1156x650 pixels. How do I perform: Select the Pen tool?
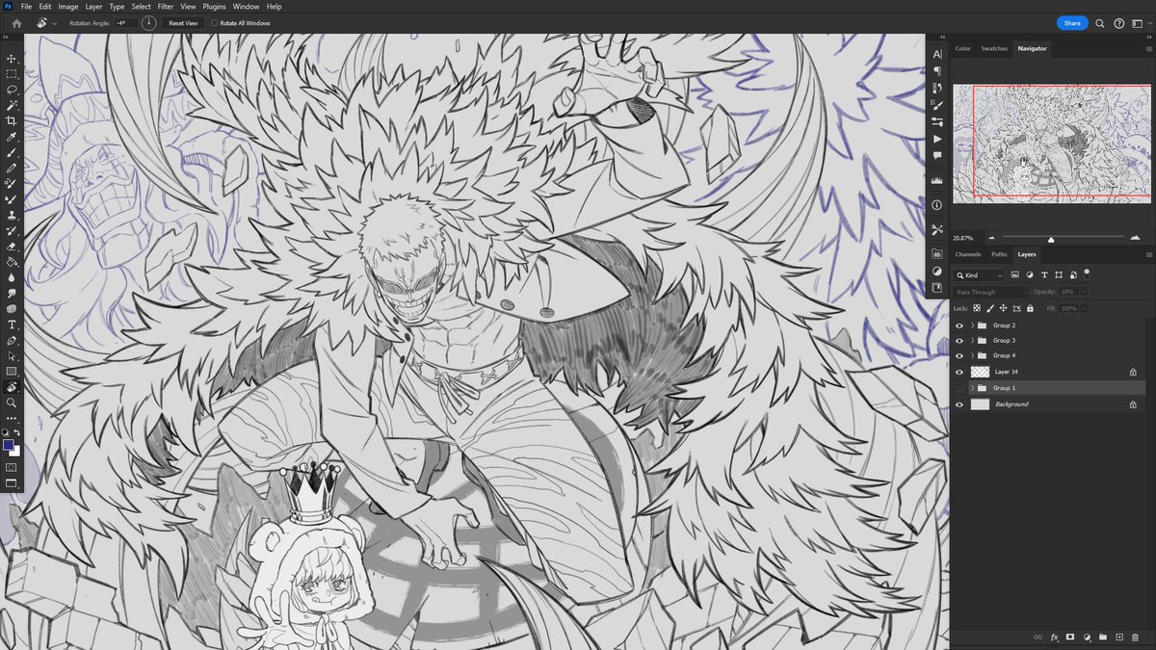pyautogui.click(x=12, y=340)
